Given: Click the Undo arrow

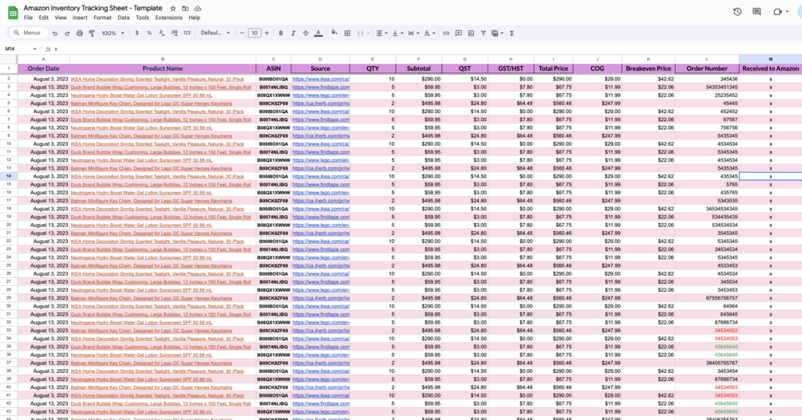Looking at the screenshot, I should click(55, 33).
